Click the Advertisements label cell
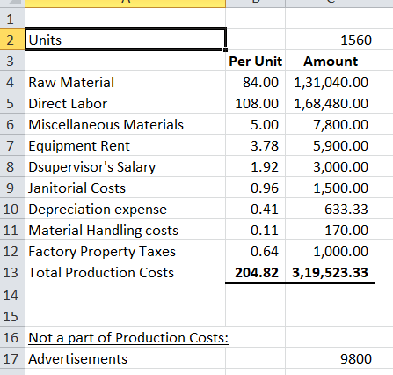This screenshot has height=375, width=393. [126, 358]
